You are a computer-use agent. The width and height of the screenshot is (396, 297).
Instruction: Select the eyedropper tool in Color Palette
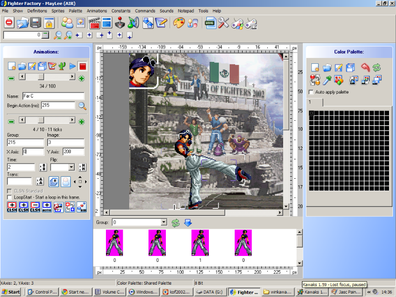pos(327,80)
